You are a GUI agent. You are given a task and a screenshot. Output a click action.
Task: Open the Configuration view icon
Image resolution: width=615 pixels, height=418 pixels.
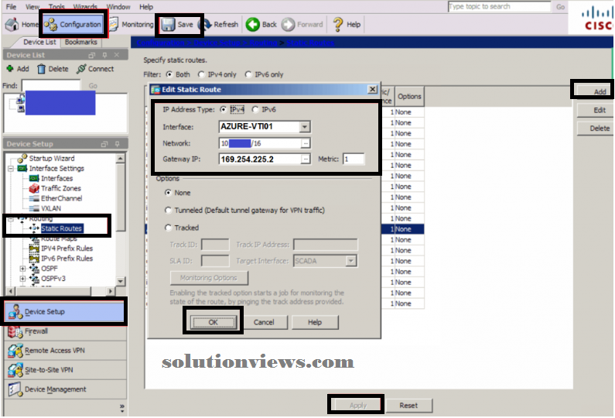pyautogui.click(x=50, y=25)
